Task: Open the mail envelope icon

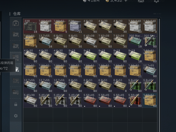Action: [x=141, y=1]
